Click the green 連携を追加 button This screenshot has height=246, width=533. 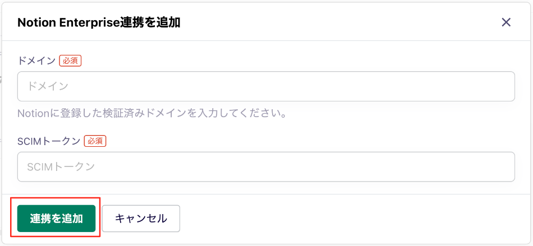57,219
